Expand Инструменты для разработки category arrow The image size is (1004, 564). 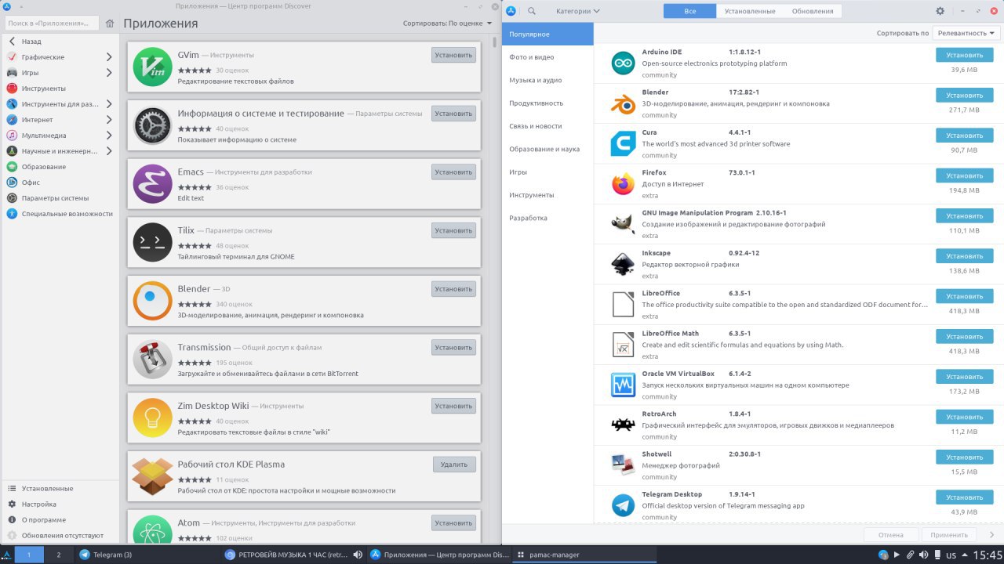(x=109, y=104)
